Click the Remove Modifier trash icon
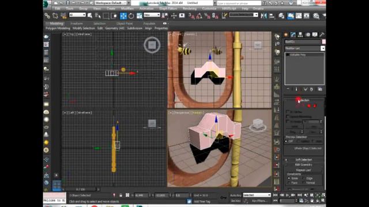This screenshot has width=369, height=207. 311,89
